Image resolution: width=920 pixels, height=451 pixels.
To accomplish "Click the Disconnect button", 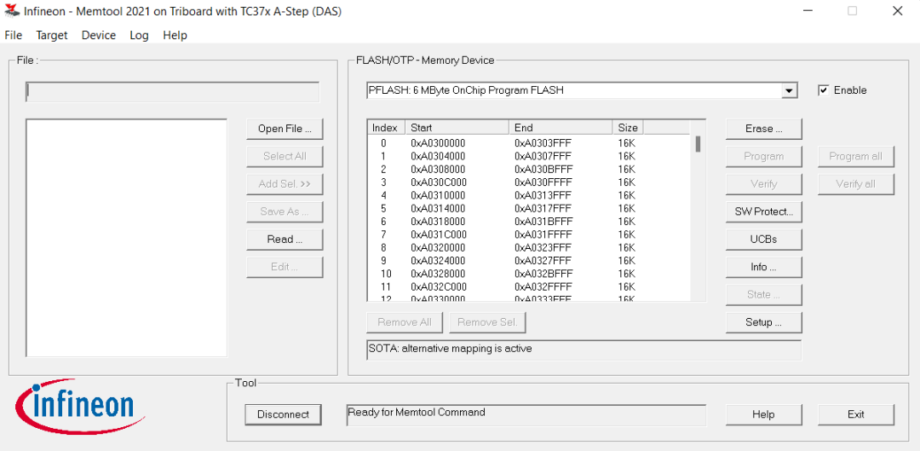I will [x=283, y=414].
